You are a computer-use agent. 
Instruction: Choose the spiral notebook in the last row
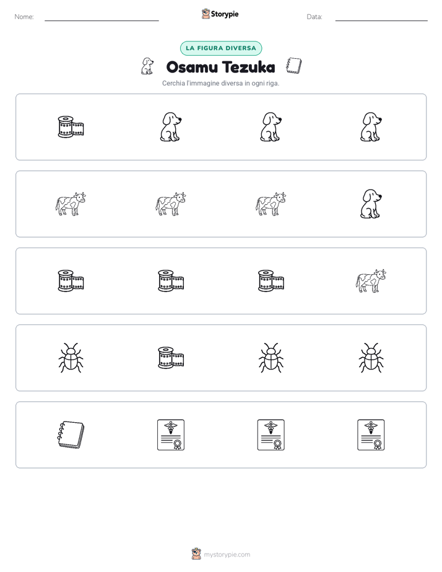click(x=71, y=435)
